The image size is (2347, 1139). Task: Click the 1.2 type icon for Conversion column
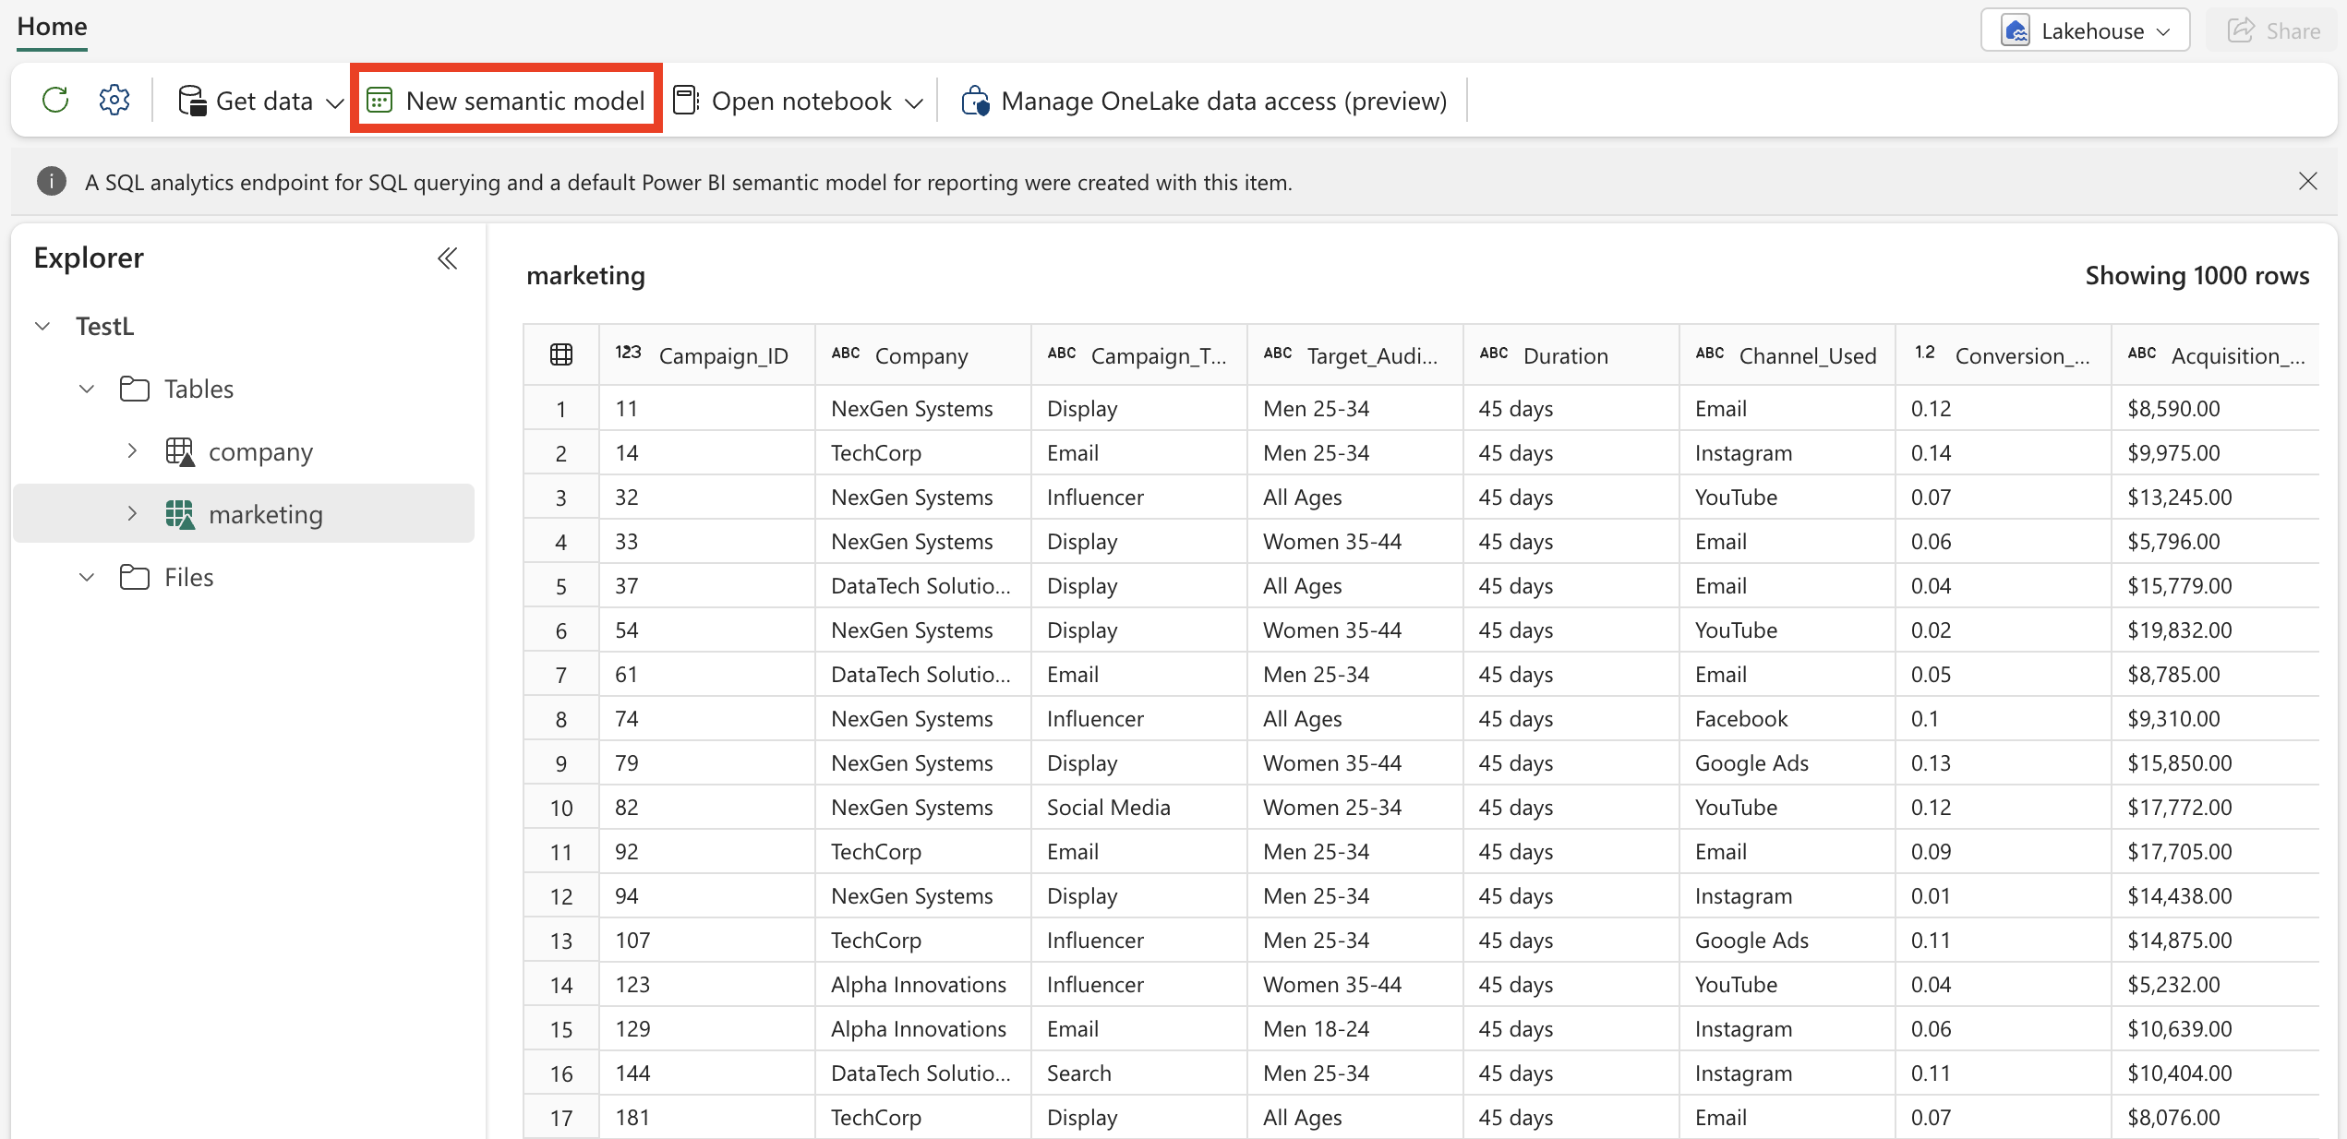coord(1925,353)
